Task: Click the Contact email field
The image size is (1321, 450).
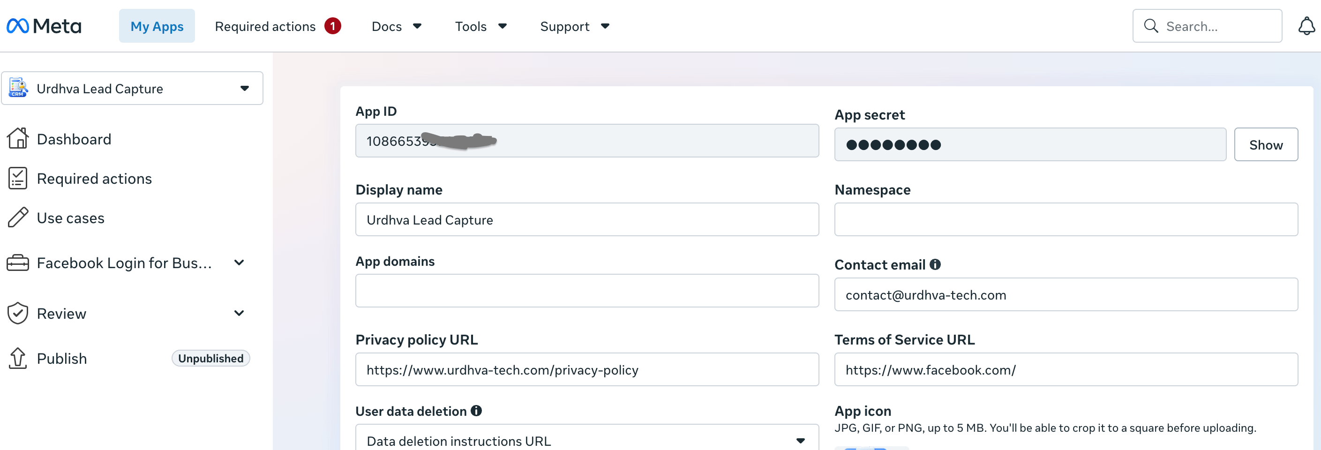Action: (x=1066, y=294)
